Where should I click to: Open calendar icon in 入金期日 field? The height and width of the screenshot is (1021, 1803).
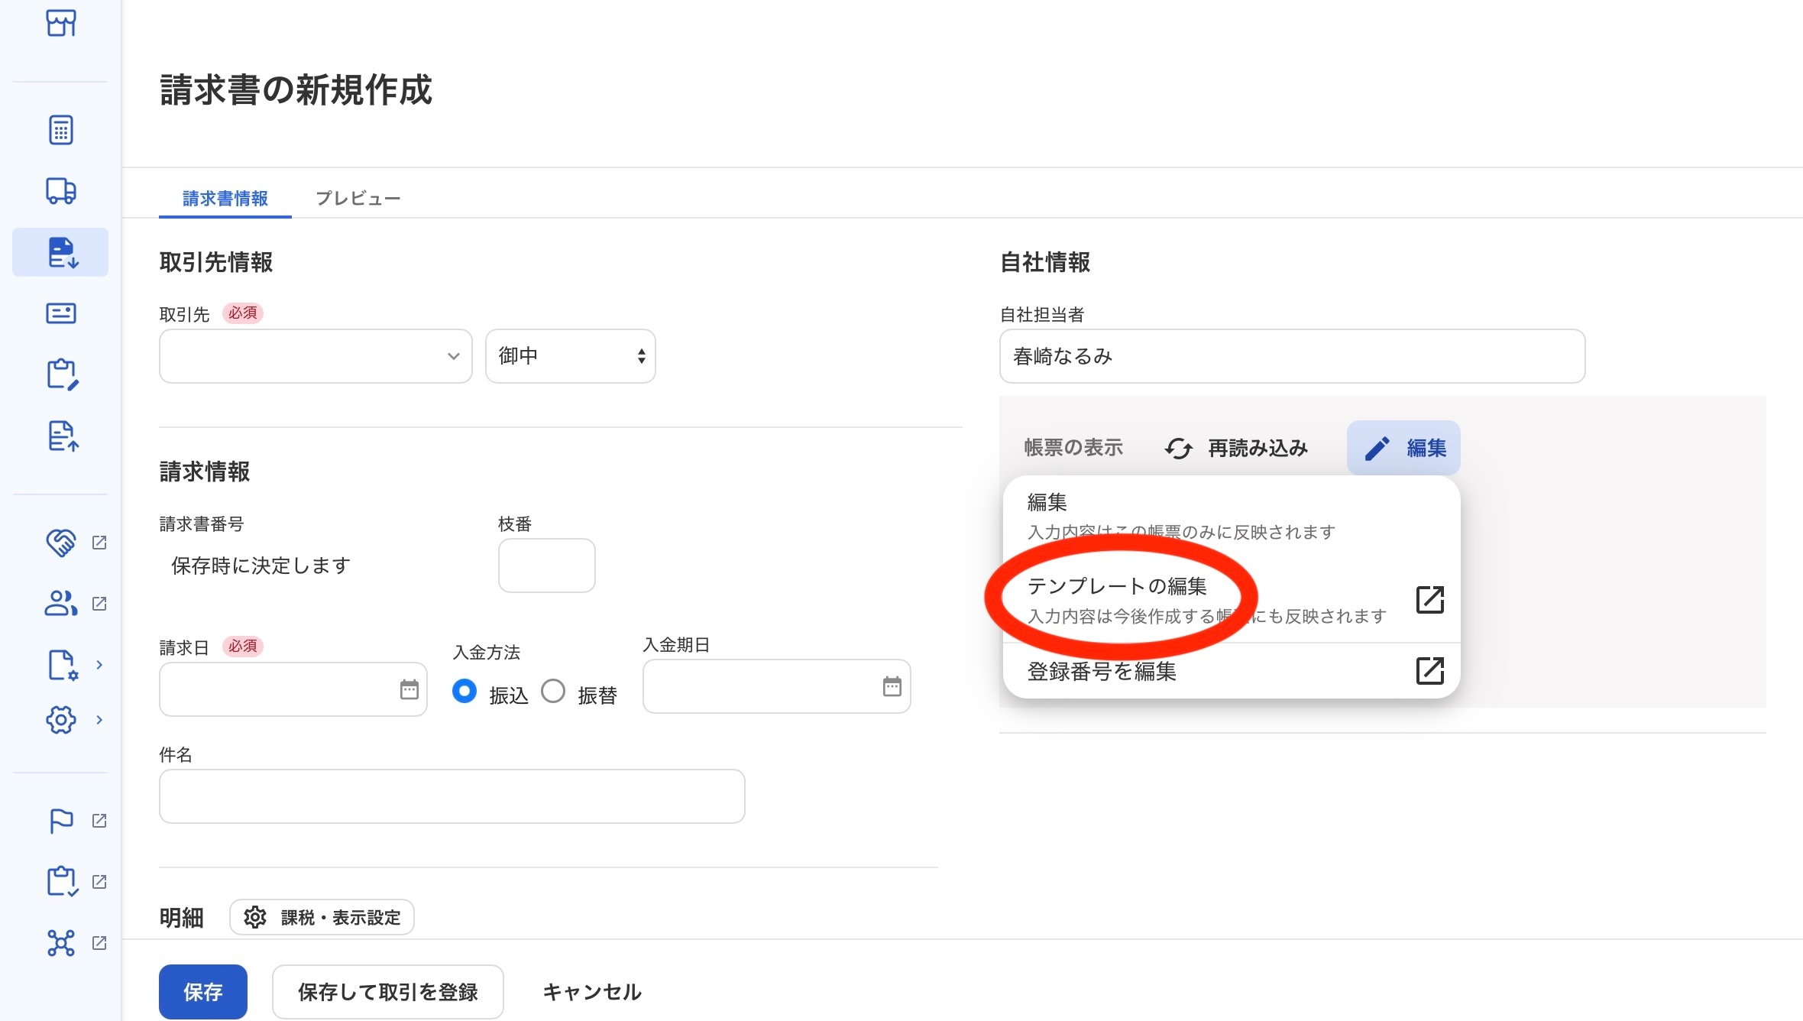892,686
